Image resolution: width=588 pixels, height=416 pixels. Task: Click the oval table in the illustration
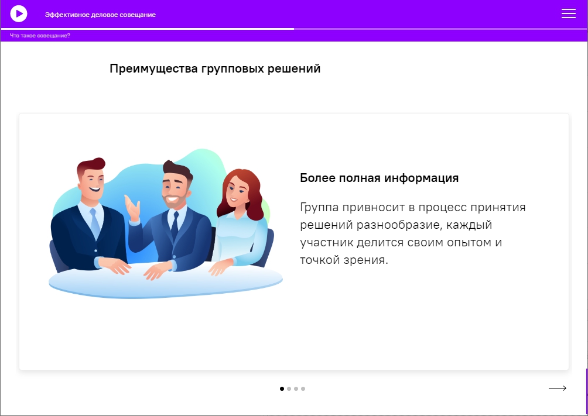pyautogui.click(x=165, y=282)
